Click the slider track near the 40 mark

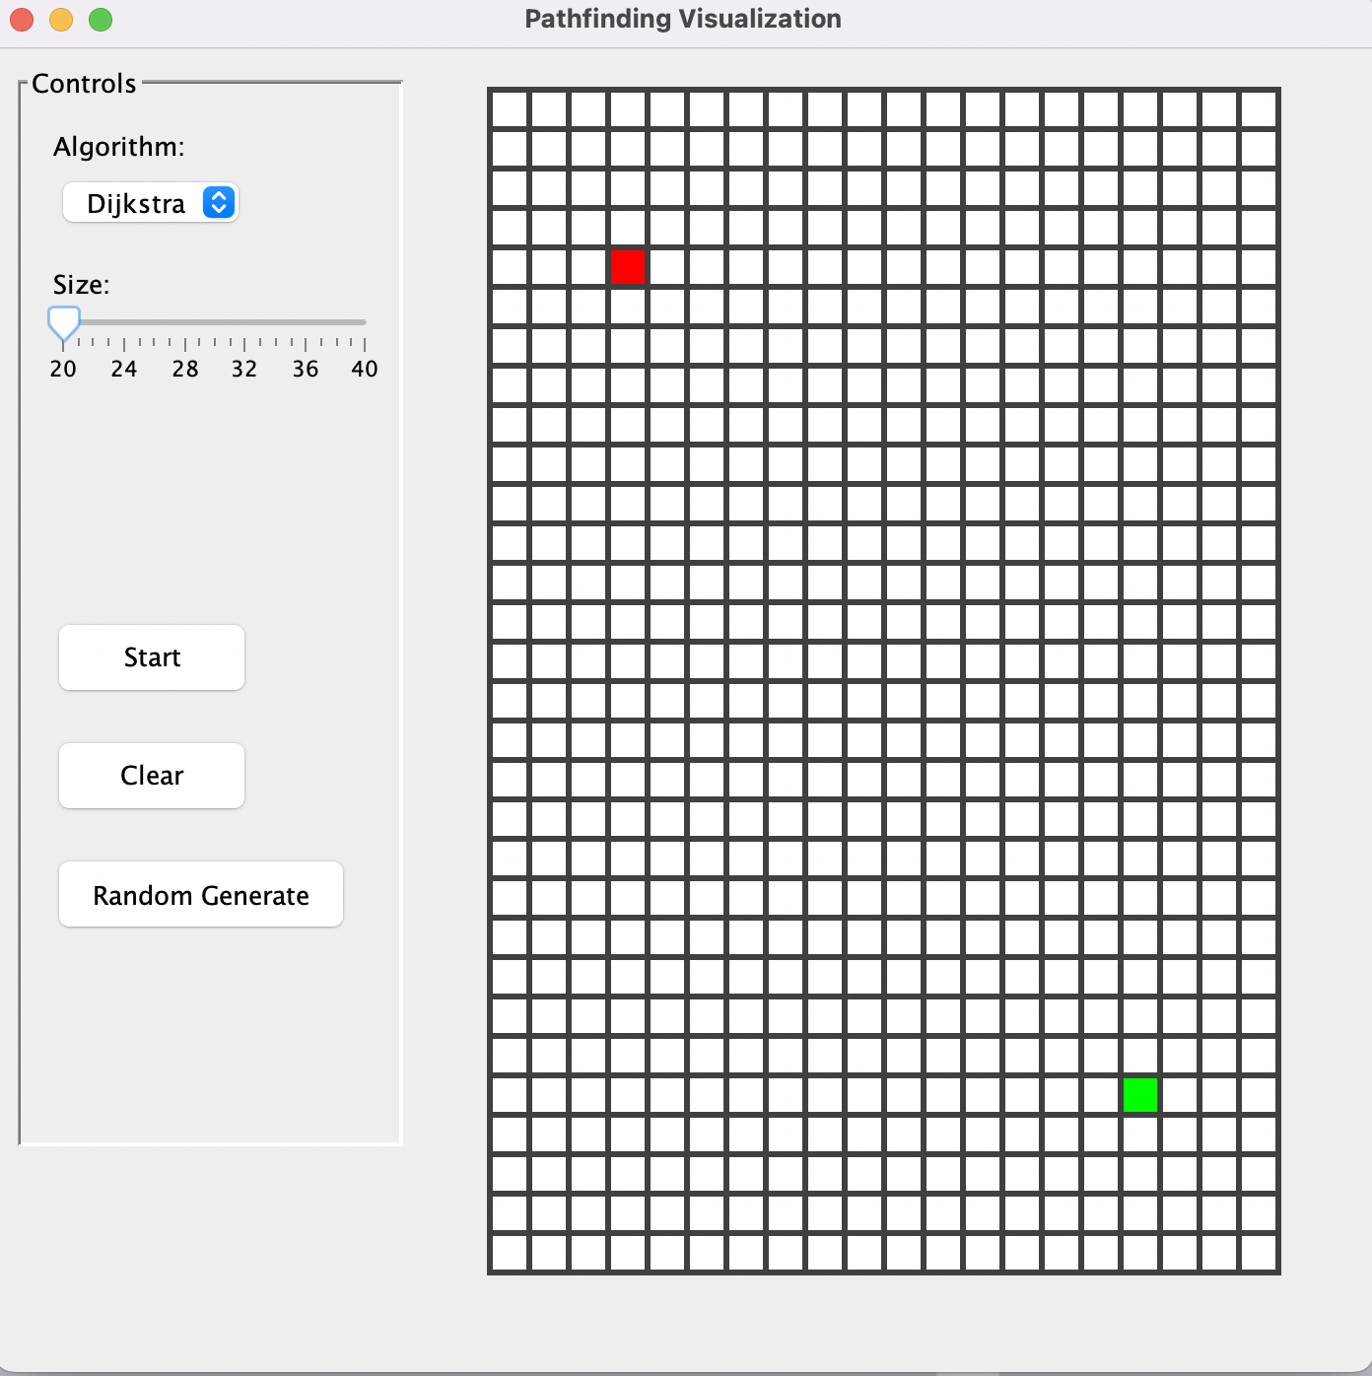[363, 322]
